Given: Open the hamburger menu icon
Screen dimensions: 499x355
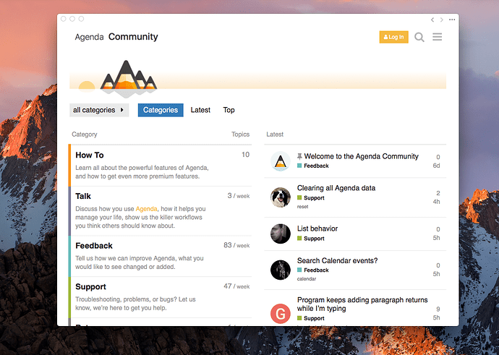Looking at the screenshot, I should click(x=437, y=37).
